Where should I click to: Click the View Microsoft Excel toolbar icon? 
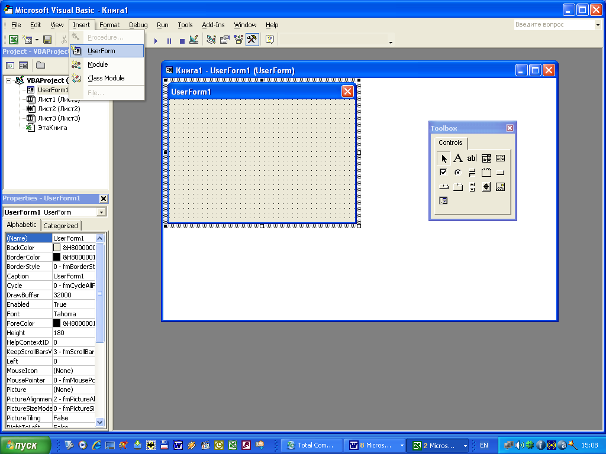tap(14, 40)
